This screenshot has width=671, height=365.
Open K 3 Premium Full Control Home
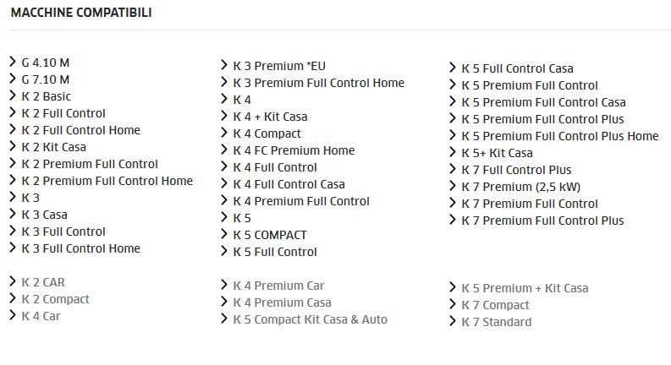[x=318, y=83]
